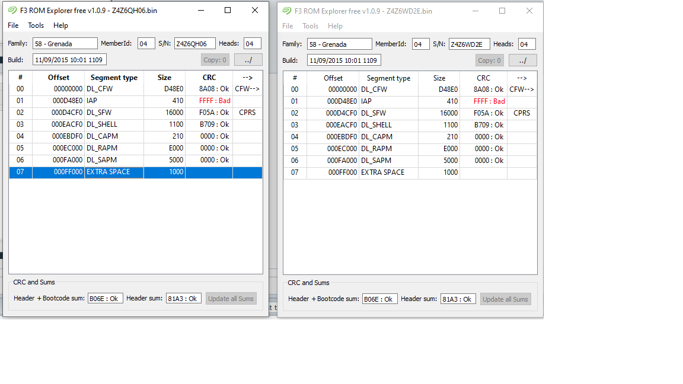
Task: Click the ../ button in Z4Z6QH06.bin window
Action: pos(248,60)
